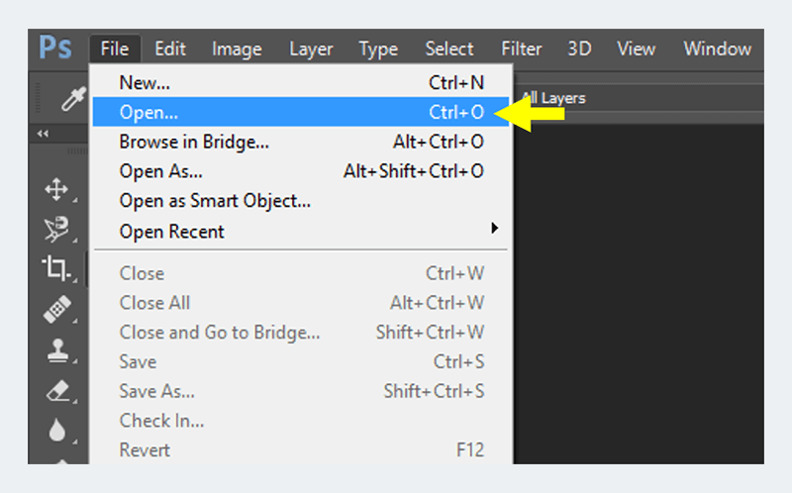The height and width of the screenshot is (493, 792).
Task: Select the Clone Stamp tool
Action: pos(57,350)
